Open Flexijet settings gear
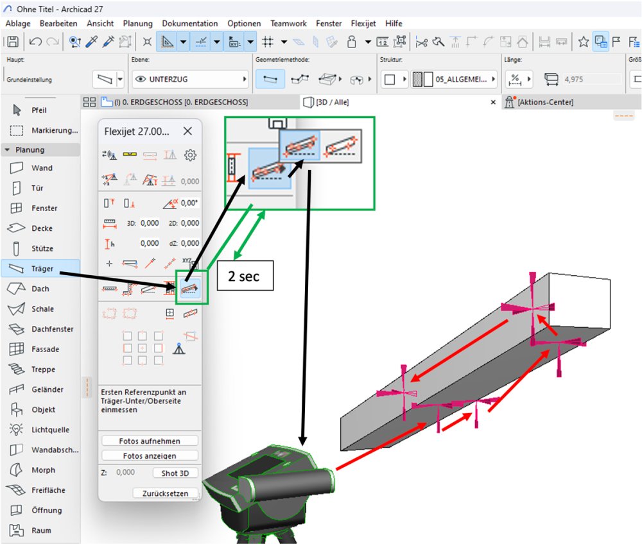The image size is (642, 544). click(x=190, y=155)
